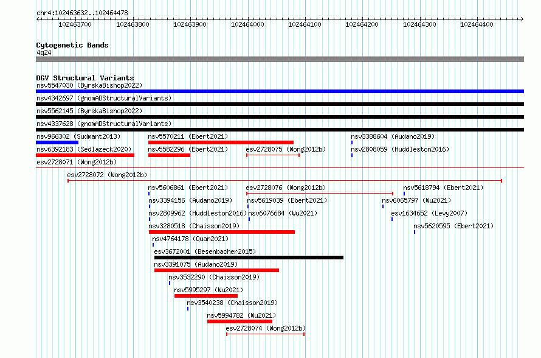The height and width of the screenshot is (358, 541).
Task: Open esv2728076 (Wong2012b) label
Action: (x=286, y=188)
